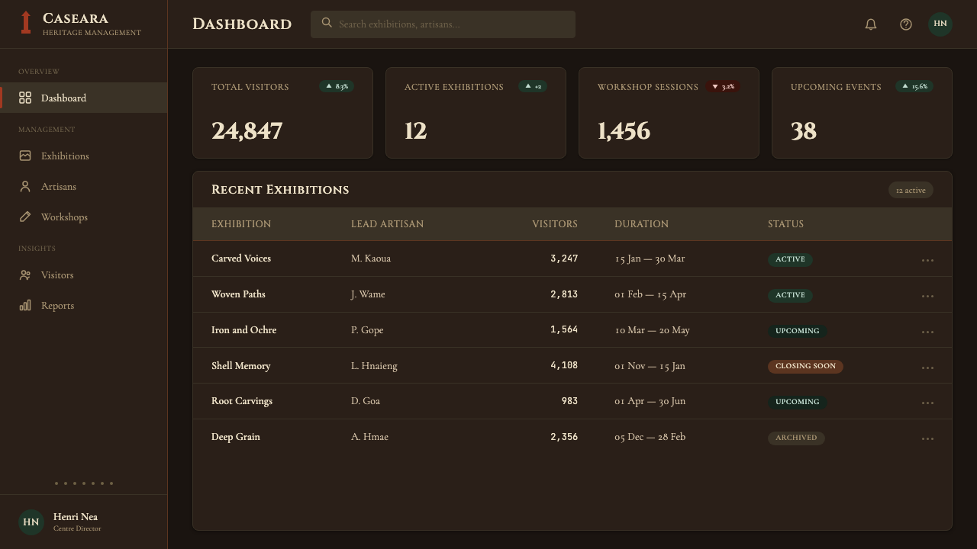Click lead artisan D. Goa
This screenshot has width=977, height=549.
[366, 401]
